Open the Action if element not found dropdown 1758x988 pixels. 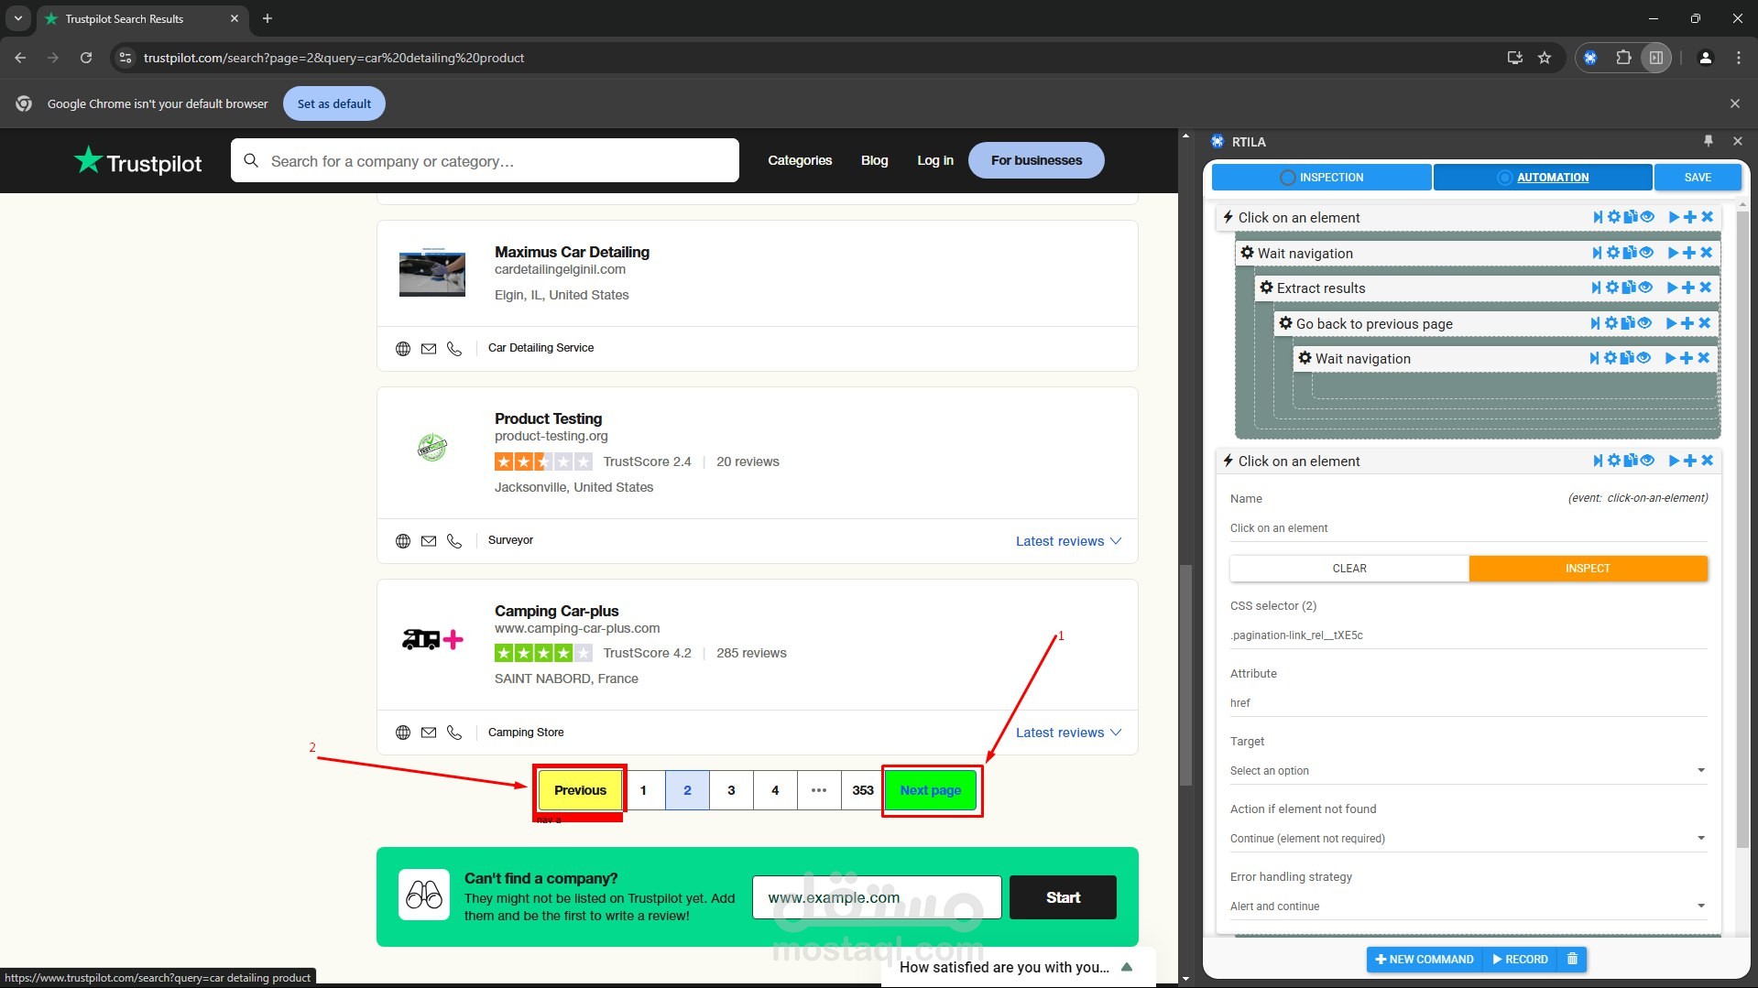pyautogui.click(x=1469, y=839)
